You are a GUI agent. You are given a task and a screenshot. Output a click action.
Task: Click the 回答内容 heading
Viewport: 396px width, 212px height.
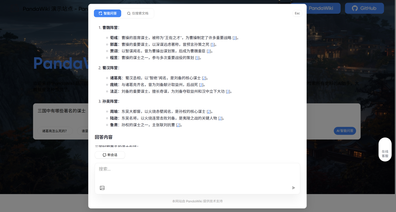coord(103,137)
